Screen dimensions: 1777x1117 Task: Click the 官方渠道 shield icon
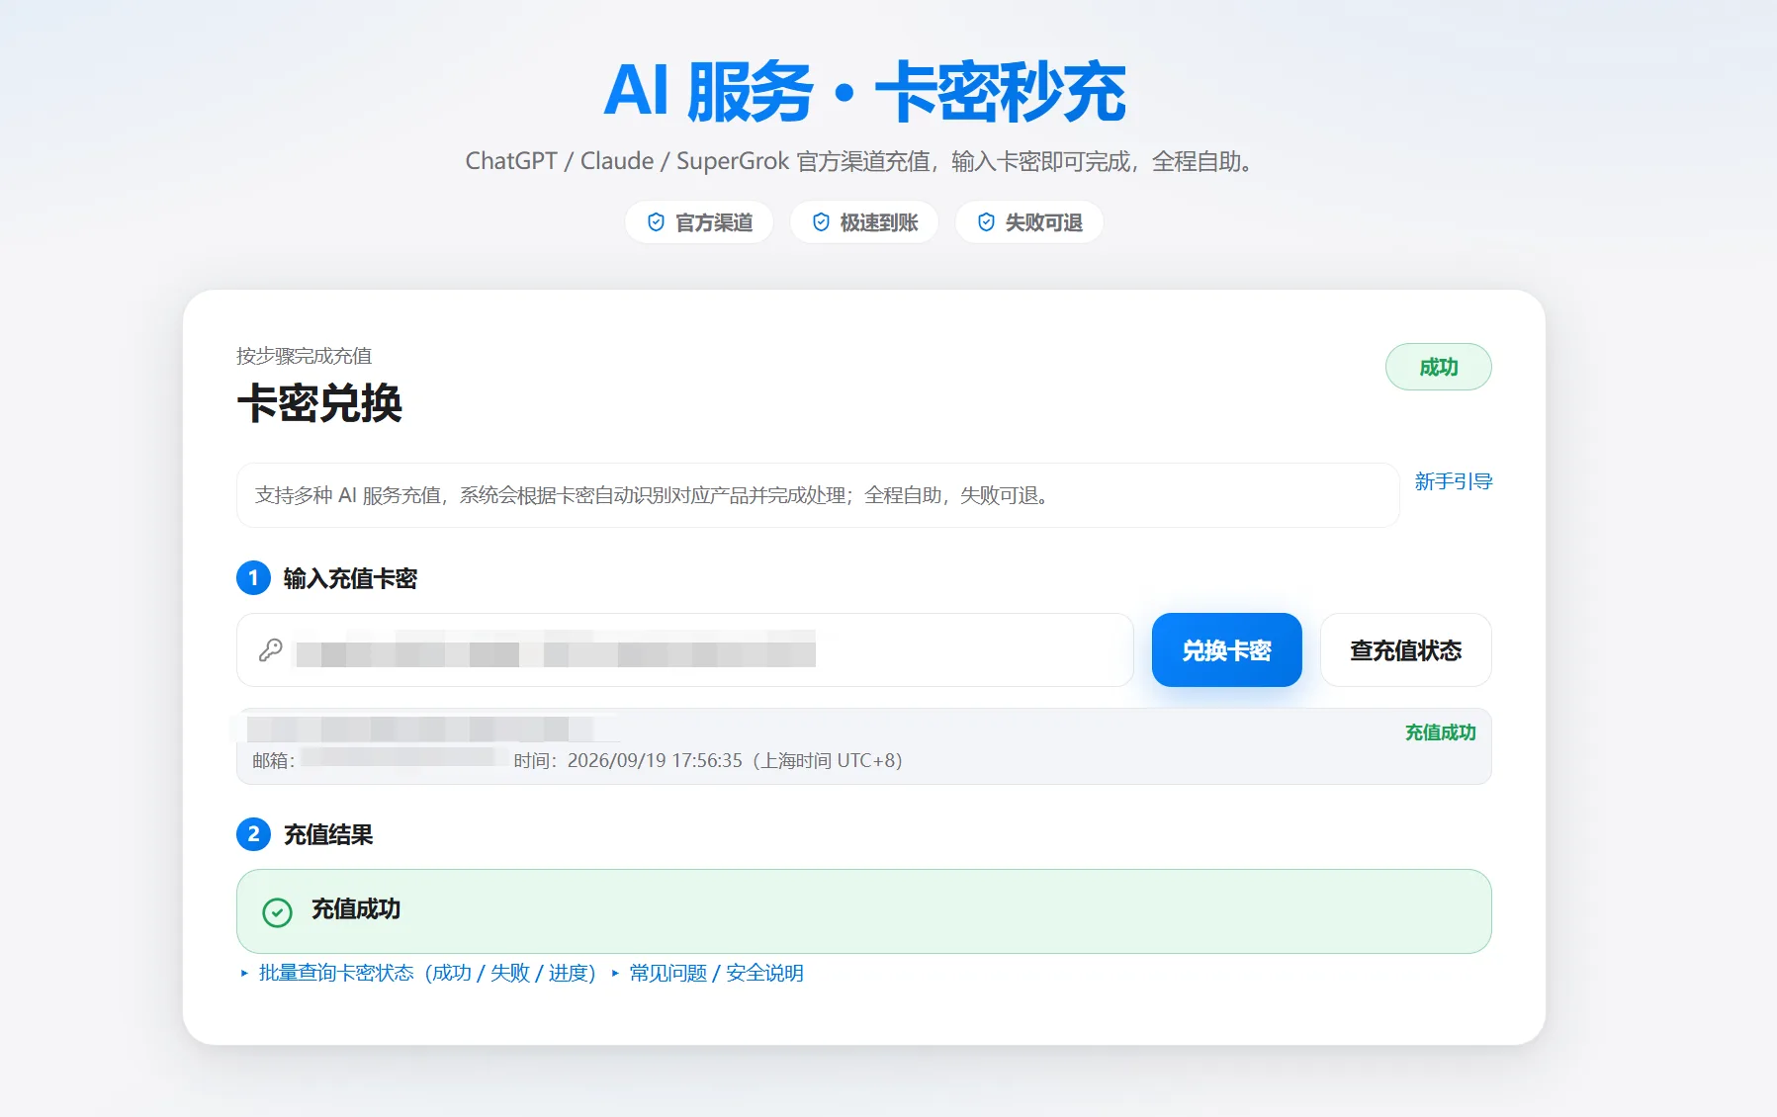click(656, 222)
